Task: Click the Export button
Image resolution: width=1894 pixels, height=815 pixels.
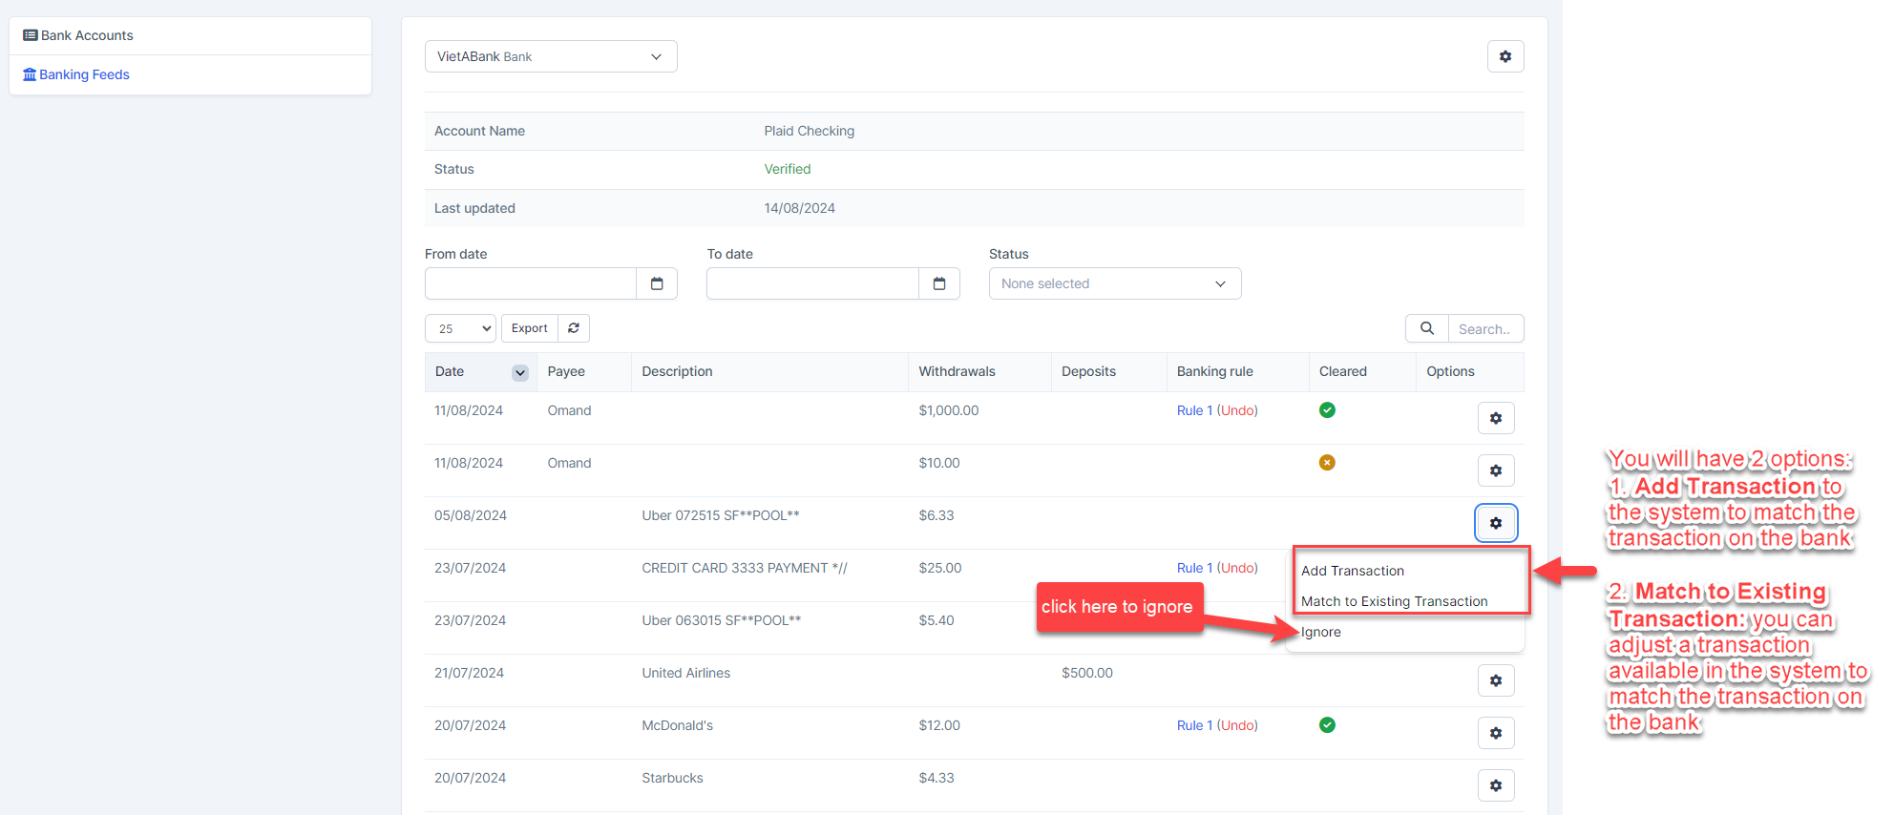Action: click(x=529, y=328)
